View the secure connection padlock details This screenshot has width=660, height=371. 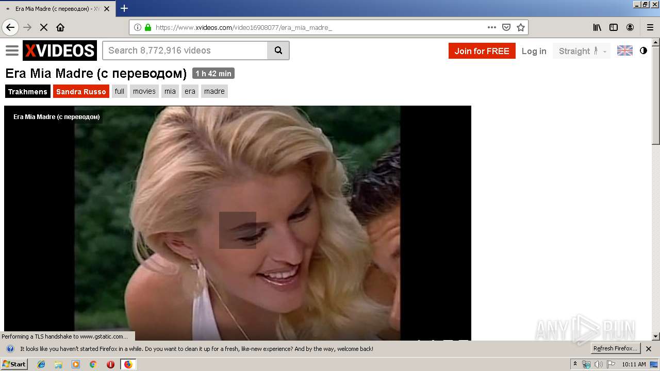pyautogui.click(x=148, y=27)
